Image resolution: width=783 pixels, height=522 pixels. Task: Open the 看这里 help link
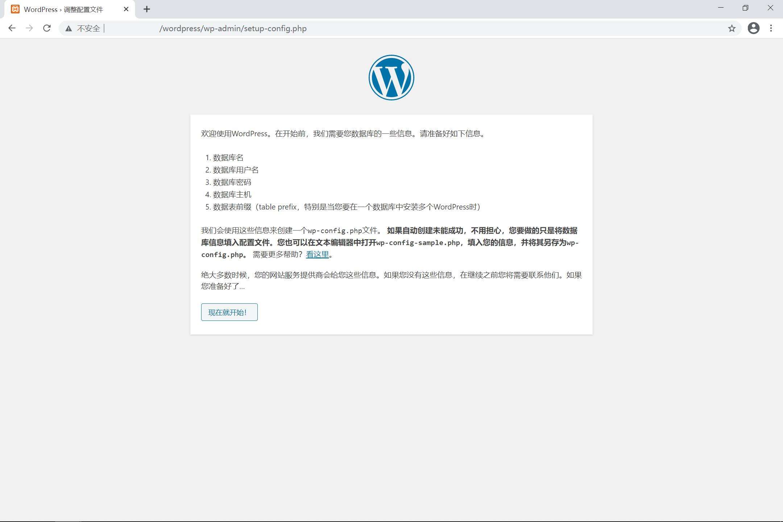(317, 254)
